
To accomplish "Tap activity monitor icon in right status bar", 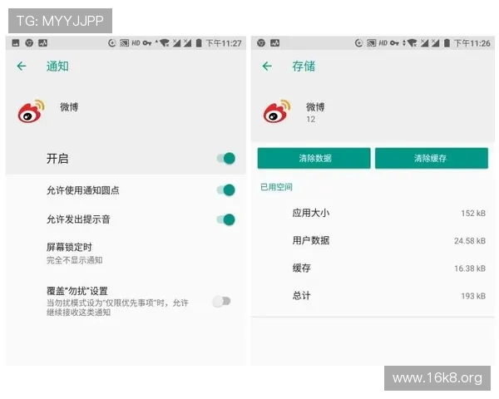I will click(x=275, y=43).
